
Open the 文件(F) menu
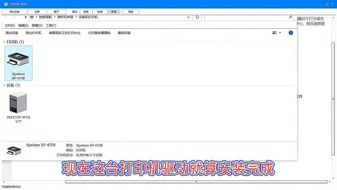[10, 25]
